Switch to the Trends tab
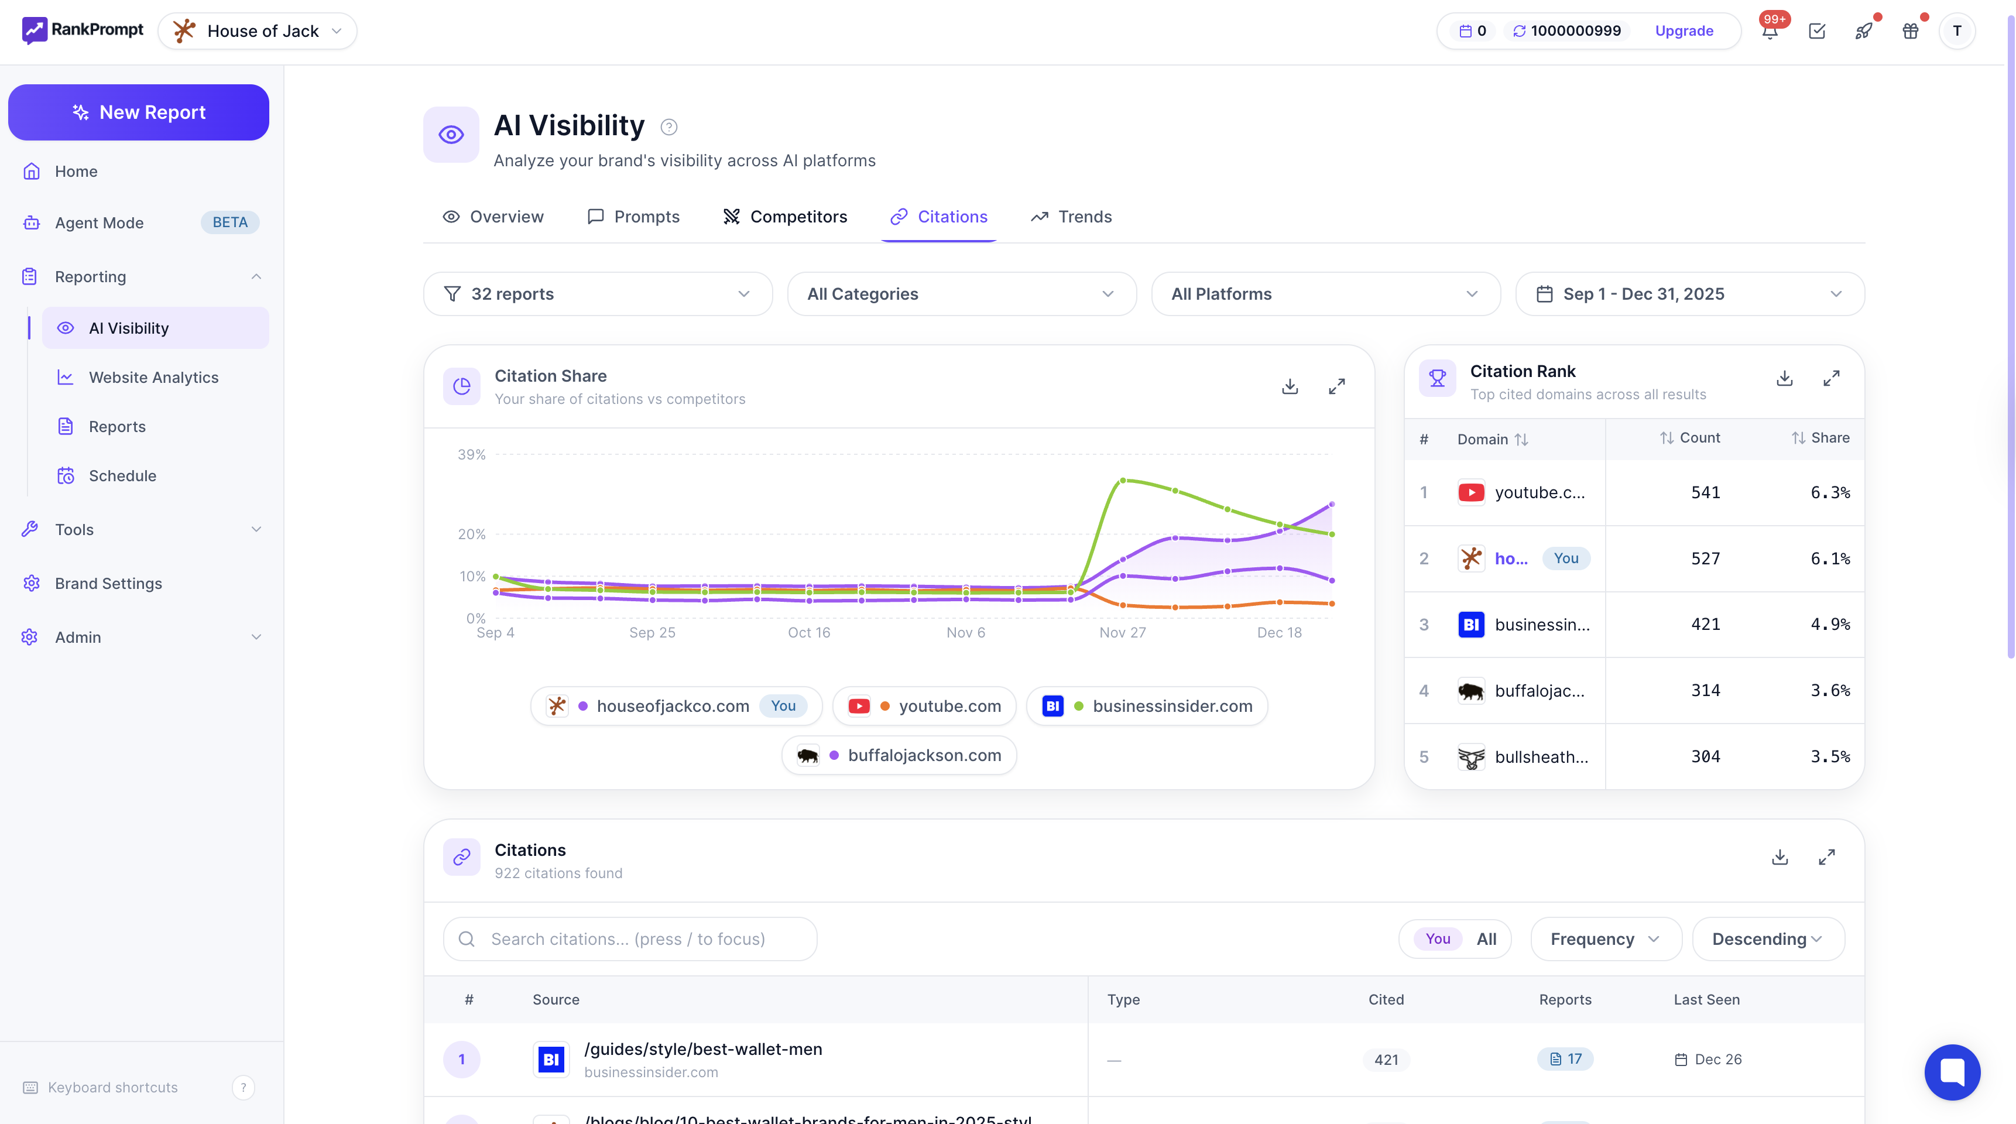This screenshot has height=1124, width=2016. [1071, 217]
